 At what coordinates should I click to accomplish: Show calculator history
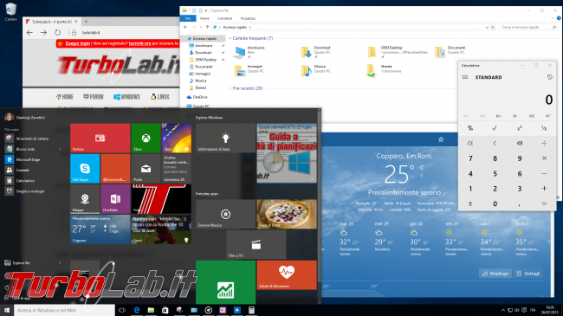(549, 77)
